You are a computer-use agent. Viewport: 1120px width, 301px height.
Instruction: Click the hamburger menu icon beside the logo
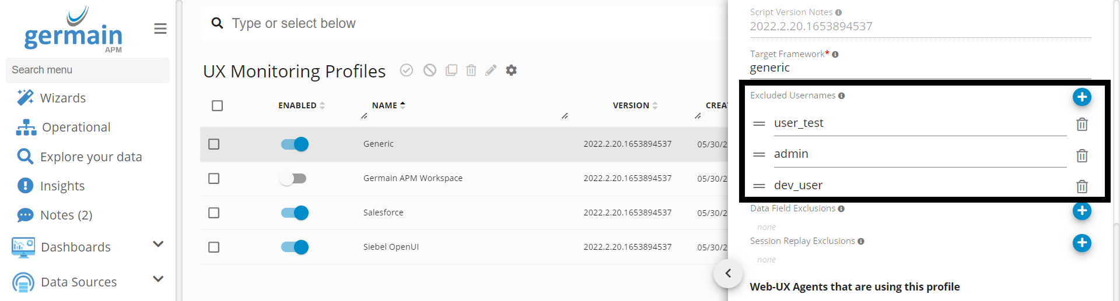(x=160, y=29)
